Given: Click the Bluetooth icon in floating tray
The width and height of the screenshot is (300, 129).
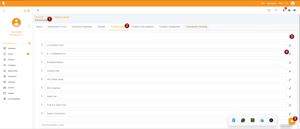Looking at the screenshot, I should pos(234,120).
